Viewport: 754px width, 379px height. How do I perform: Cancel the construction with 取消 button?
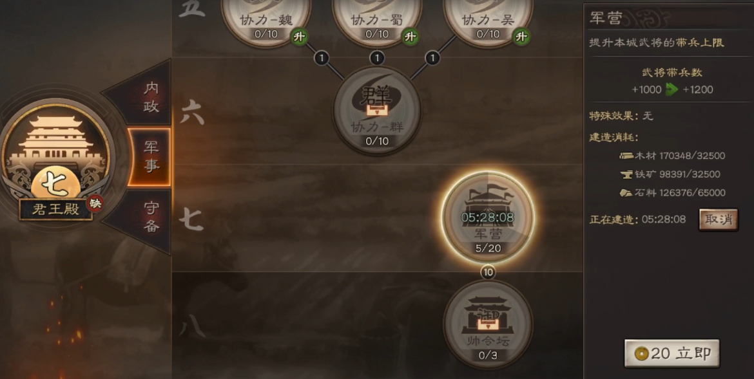click(719, 219)
